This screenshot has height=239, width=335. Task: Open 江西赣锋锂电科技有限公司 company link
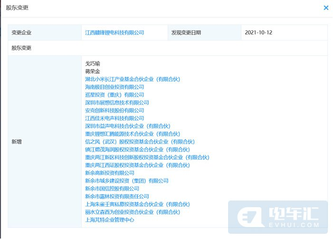pos(115,33)
